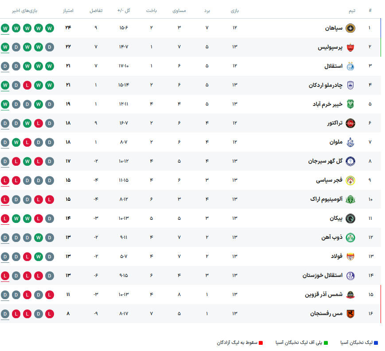Viewport: 385px width, 351px height.
Task: Click the Paykan team logo
Action: tap(350, 218)
